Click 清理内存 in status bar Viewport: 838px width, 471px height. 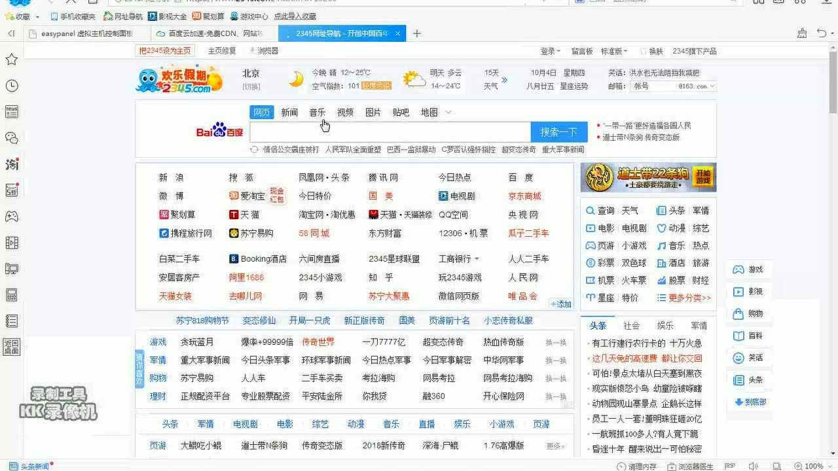pos(636,466)
